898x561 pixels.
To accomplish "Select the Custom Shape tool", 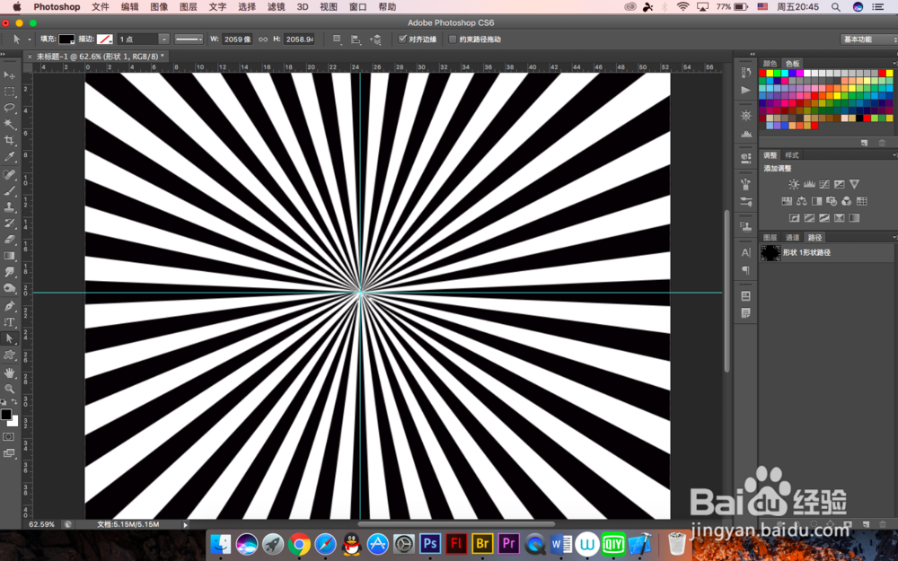I will 9,355.
